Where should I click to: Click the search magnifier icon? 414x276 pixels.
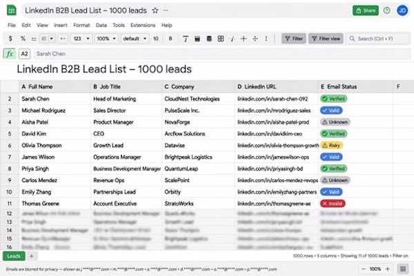[x=352, y=39]
